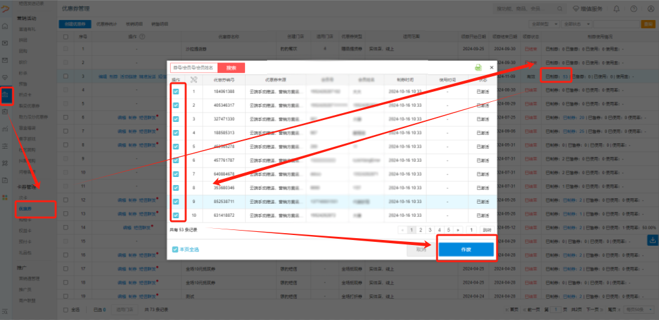The image size is (659, 320).
Task: Click the next page arrow in dialog pagination
Action: point(458,230)
